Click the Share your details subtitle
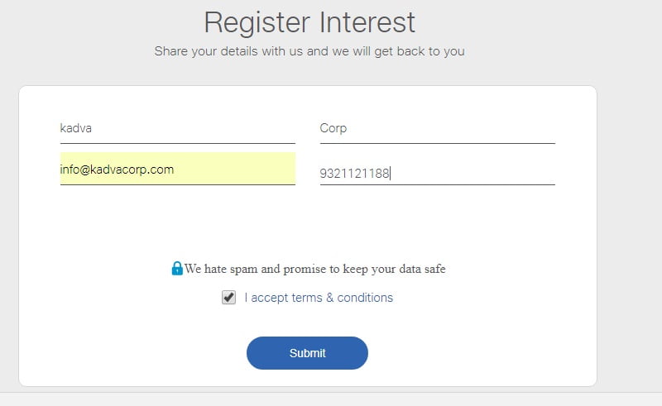Screen dimensions: 662x406 pyautogui.click(x=309, y=51)
